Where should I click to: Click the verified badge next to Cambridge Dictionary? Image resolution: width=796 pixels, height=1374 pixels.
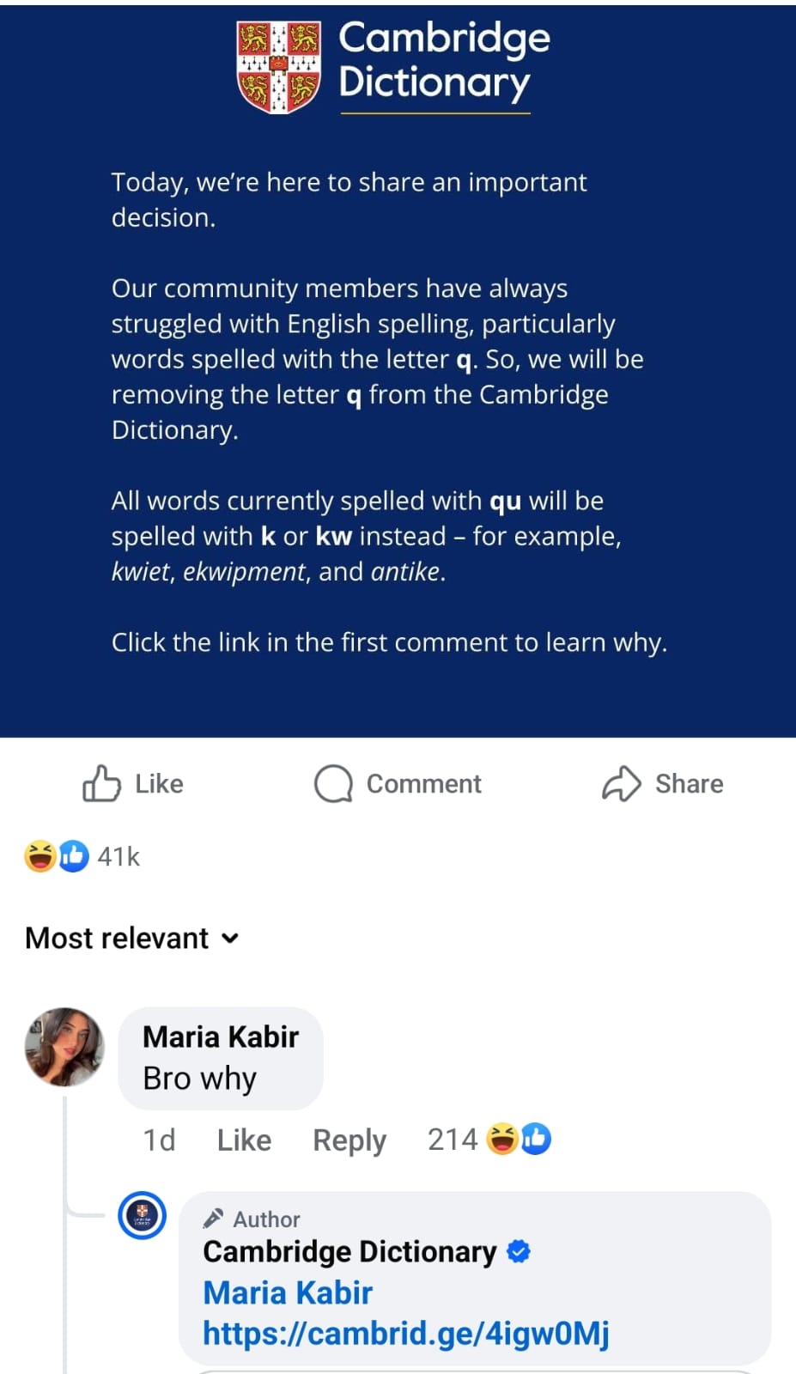[519, 1252]
